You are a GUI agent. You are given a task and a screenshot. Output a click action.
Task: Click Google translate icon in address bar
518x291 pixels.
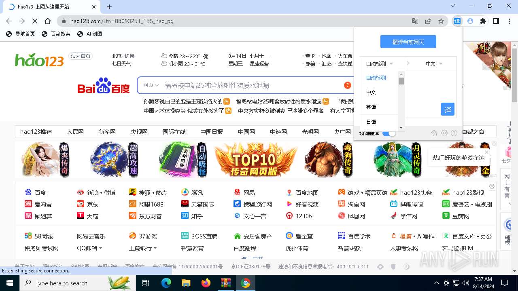tap(415, 21)
